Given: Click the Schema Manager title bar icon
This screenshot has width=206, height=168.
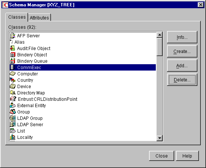Looking at the screenshot, I should 5,5.
